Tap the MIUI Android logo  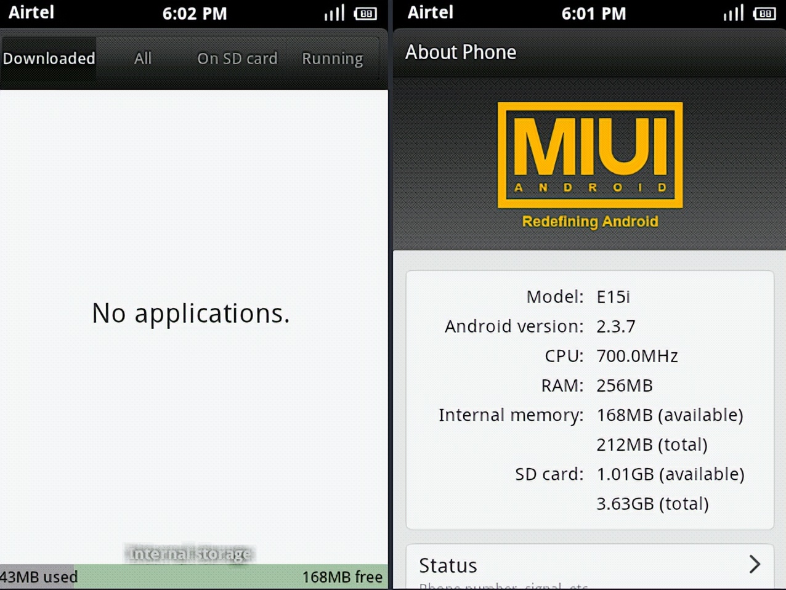pos(590,155)
